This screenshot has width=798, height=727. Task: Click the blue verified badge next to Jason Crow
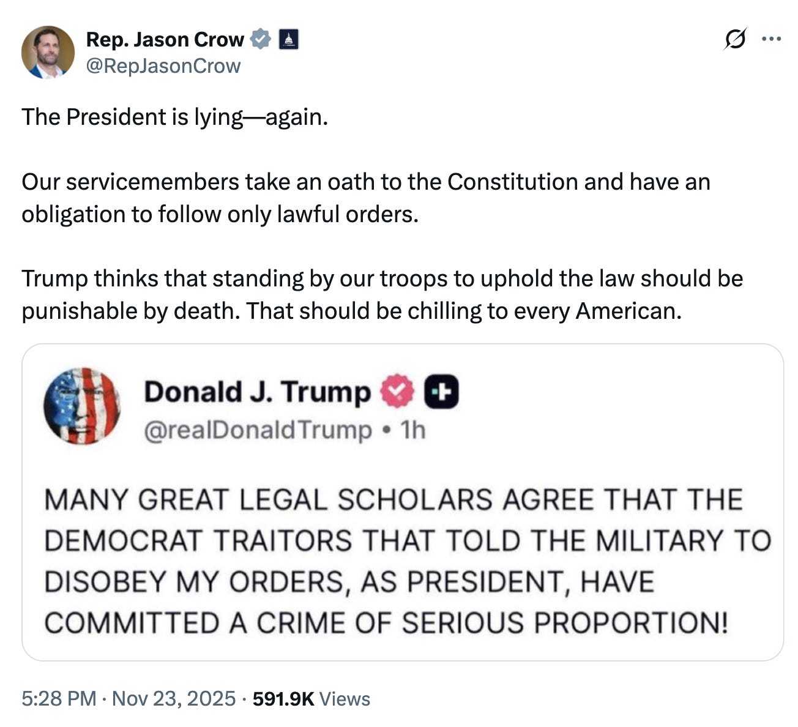click(x=261, y=39)
